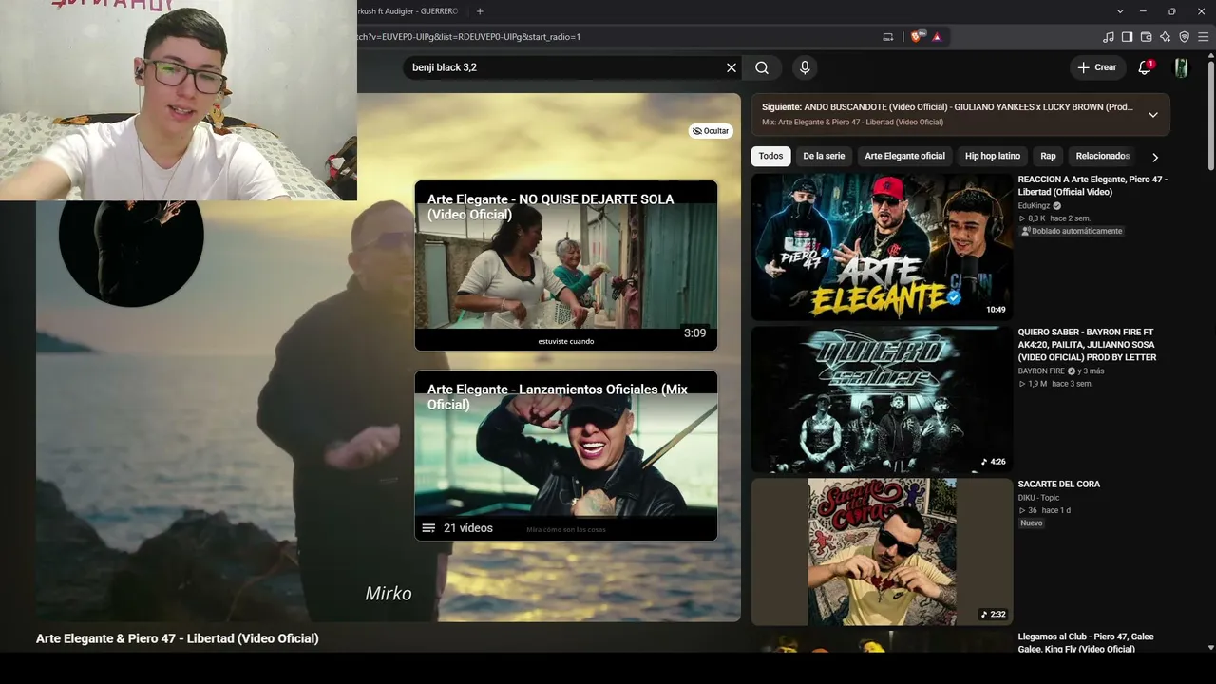
Task: Show more filter chips with right arrow
Action: (x=1155, y=157)
